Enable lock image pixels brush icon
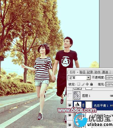The image size is (113, 128). 83,84
